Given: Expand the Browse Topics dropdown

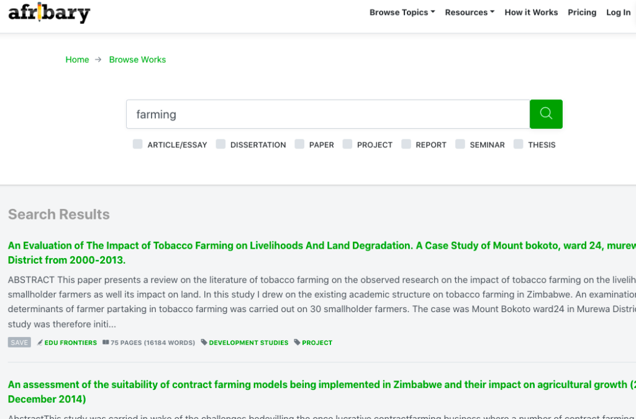Looking at the screenshot, I should [402, 12].
